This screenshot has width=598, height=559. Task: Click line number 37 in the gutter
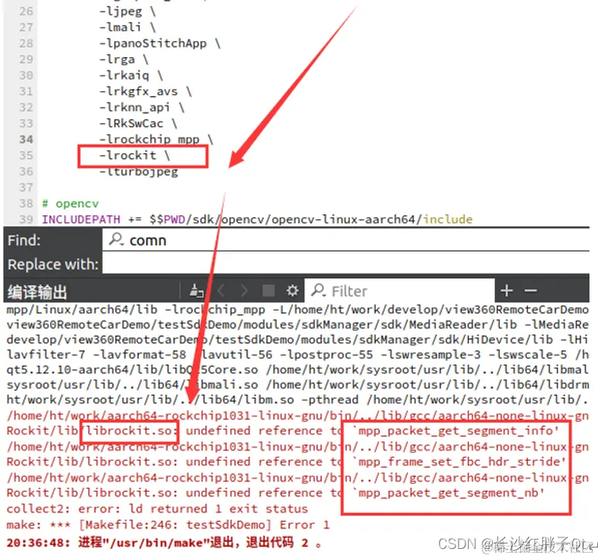coord(26,187)
